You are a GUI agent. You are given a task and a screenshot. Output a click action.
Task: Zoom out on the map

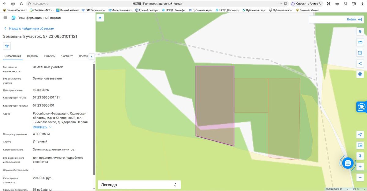coord(360,177)
